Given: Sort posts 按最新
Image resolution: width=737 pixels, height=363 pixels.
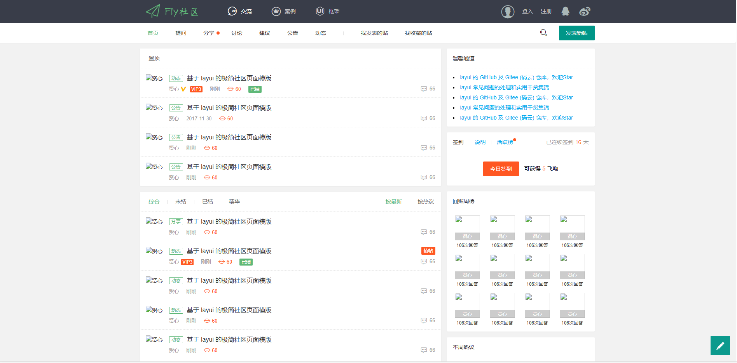Looking at the screenshot, I should [x=394, y=201].
